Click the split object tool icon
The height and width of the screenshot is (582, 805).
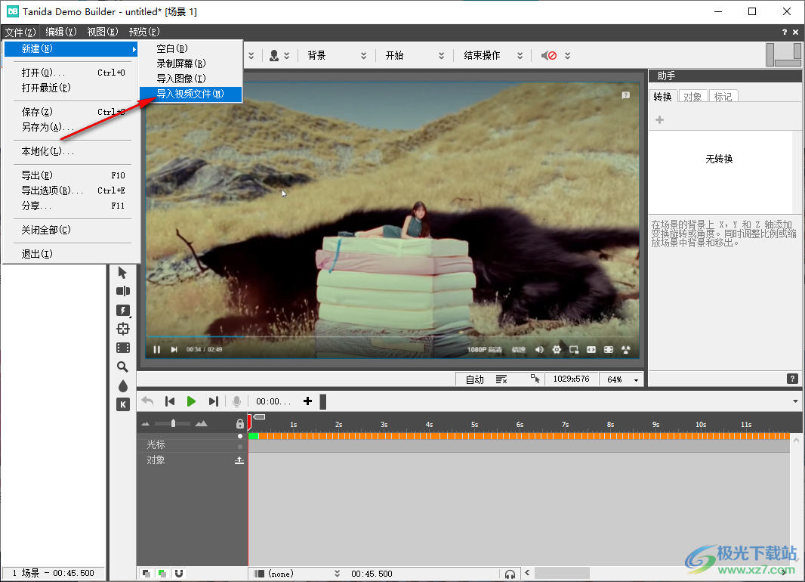point(122,291)
